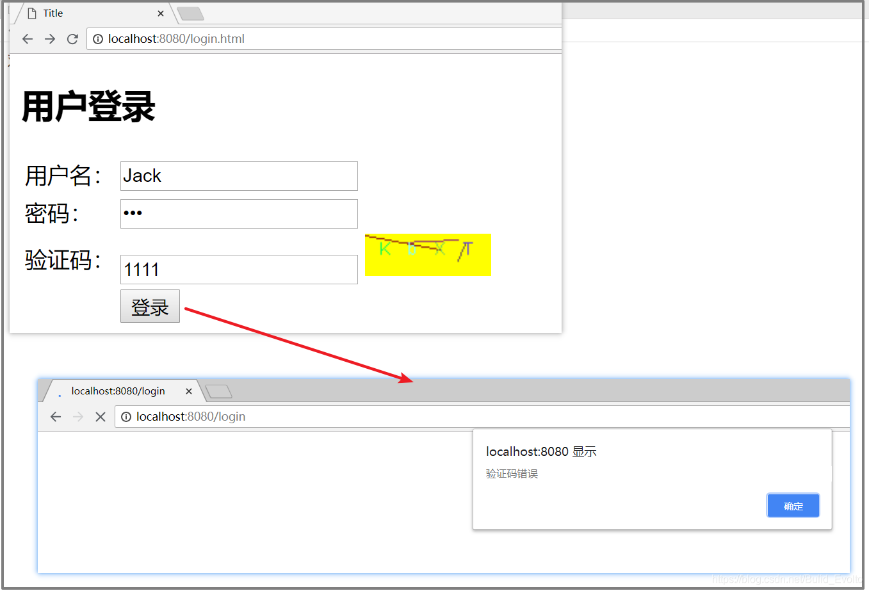Confirm alert with 确定 button
869x591 pixels.
793,506
